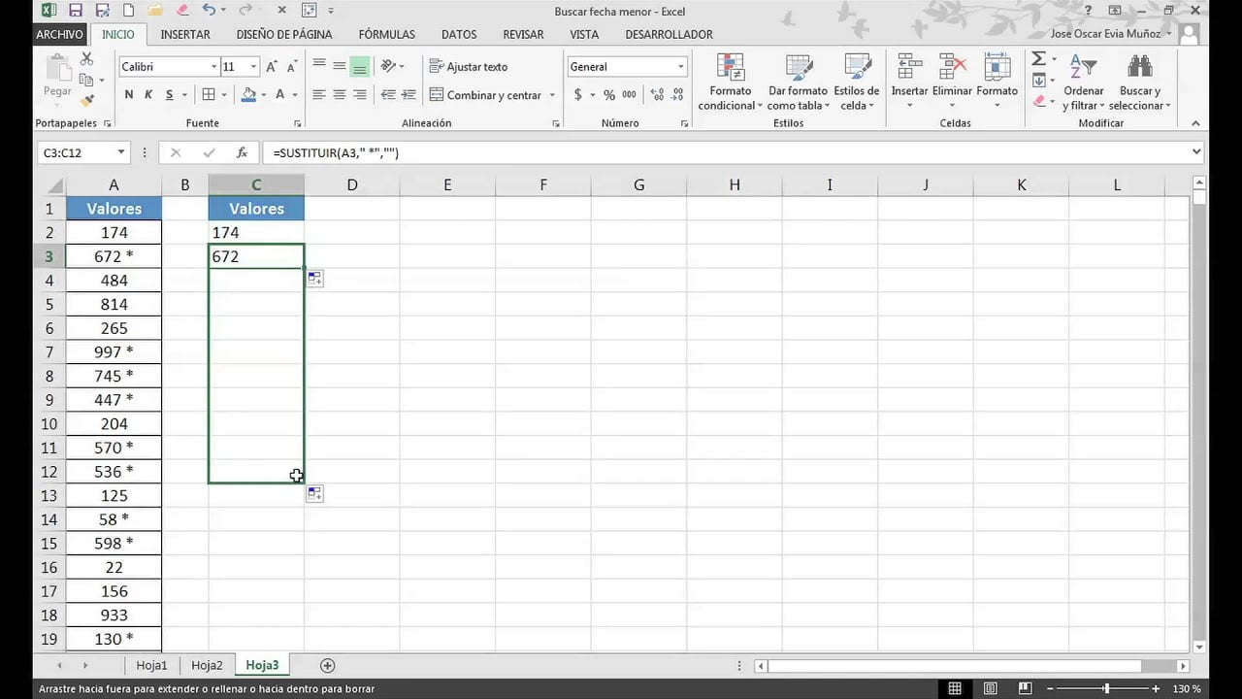The height and width of the screenshot is (699, 1242).
Task: Toggle bottom vertical alignment, currently highlighted
Action: pyautogui.click(x=360, y=66)
